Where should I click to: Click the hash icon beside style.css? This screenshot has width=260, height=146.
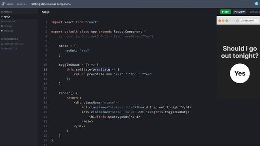pos(2,31)
